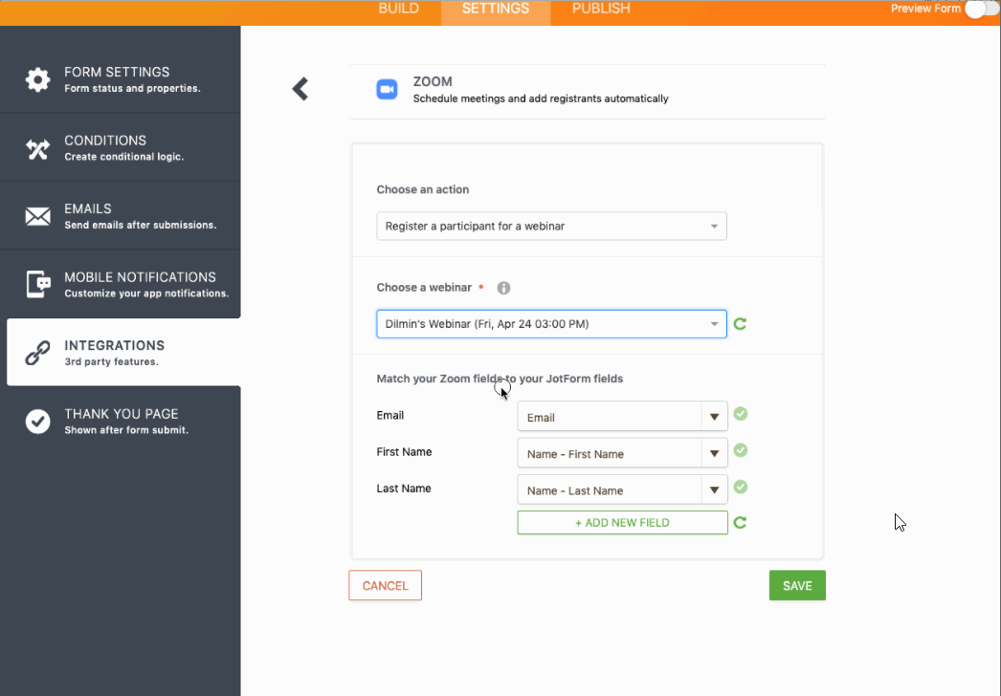
Task: Switch to the BUILD tab
Action: tap(399, 9)
